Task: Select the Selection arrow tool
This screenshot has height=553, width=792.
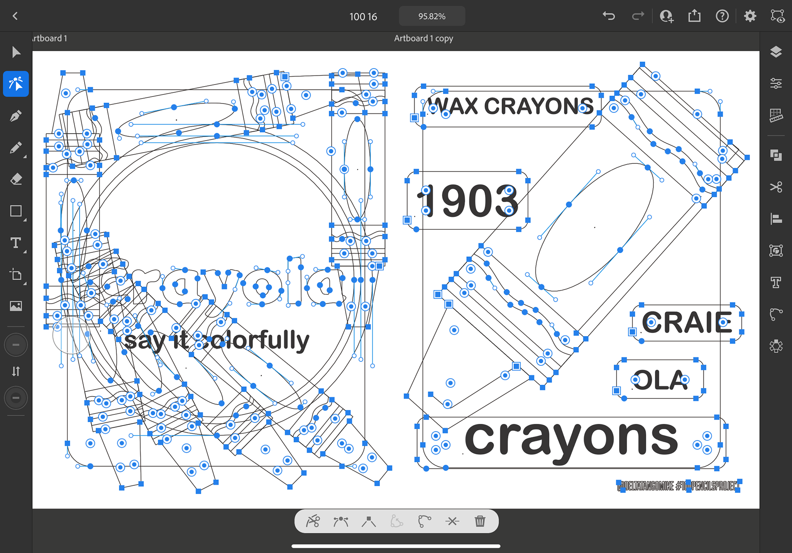Action: [x=16, y=52]
